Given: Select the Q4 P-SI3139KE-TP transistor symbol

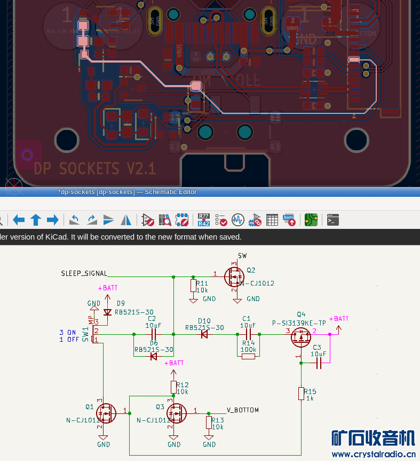Looking at the screenshot, I should click(301, 336).
